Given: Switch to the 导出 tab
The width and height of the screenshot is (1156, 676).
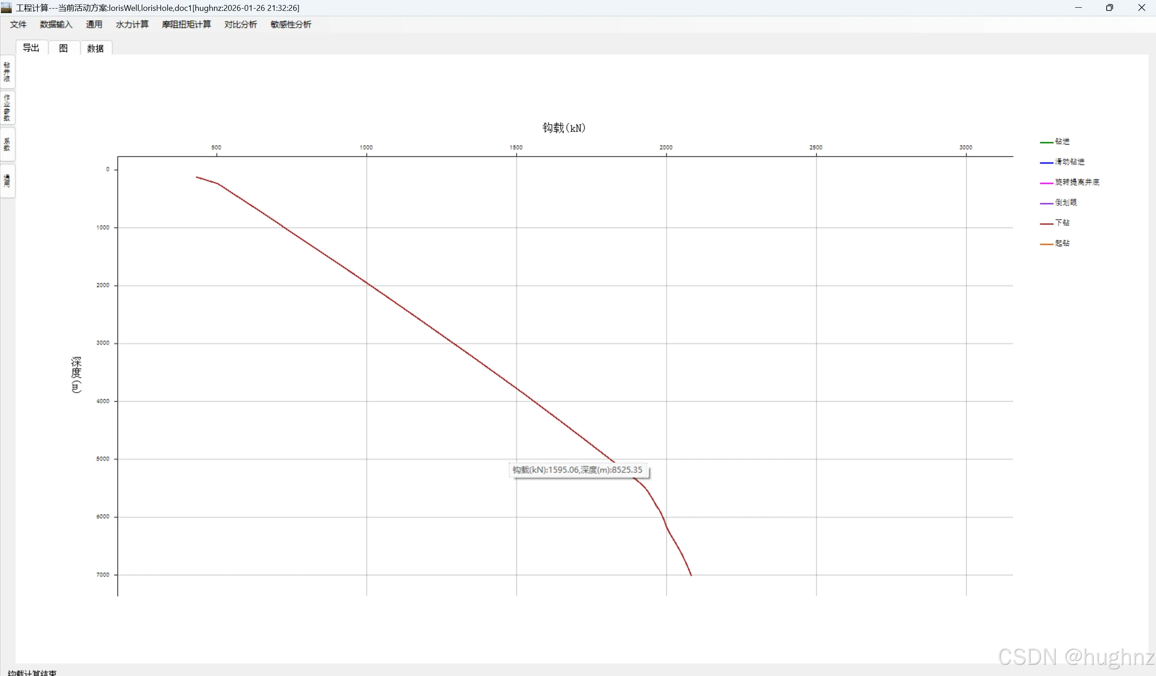Looking at the screenshot, I should [31, 47].
